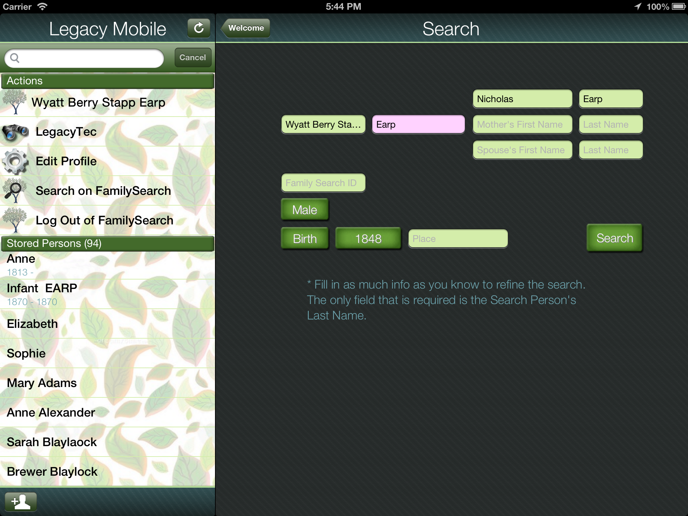Image resolution: width=688 pixels, height=516 pixels.
Task: Tap the tree icon for Log Out of FamilySearch
Action: [x=14, y=220]
